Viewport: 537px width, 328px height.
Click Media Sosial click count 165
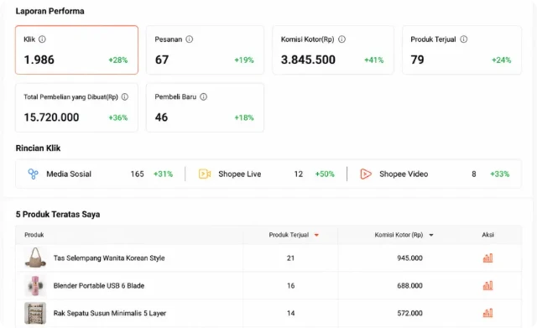click(x=137, y=174)
